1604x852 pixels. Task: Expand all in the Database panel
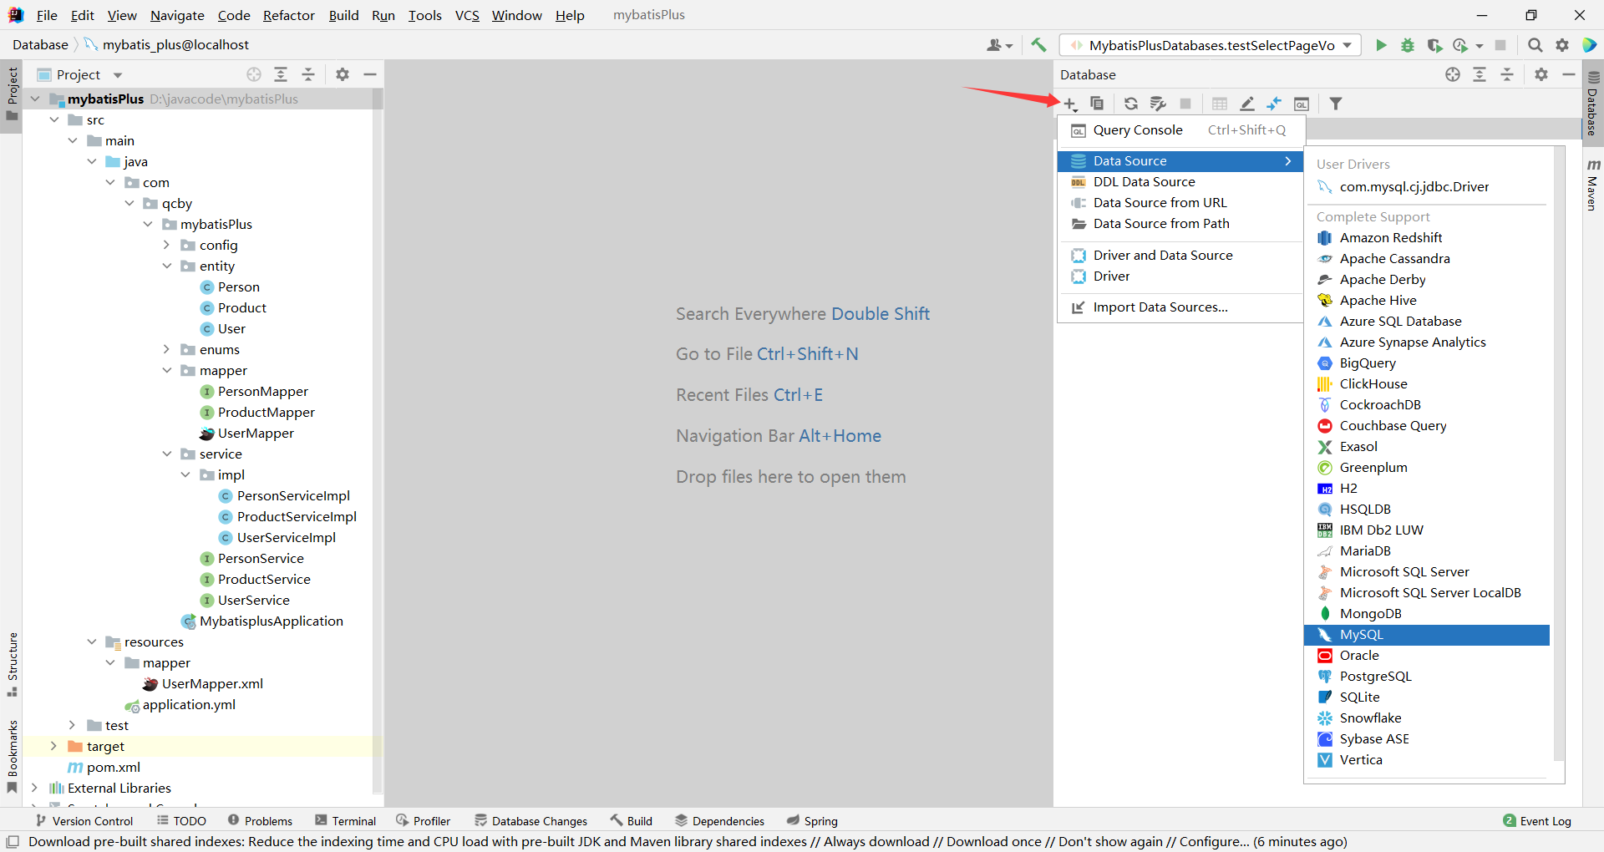pos(1480,74)
